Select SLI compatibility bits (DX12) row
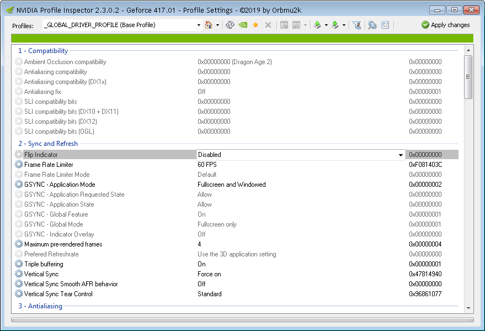Viewport: 485px width, 331px height. click(236, 122)
